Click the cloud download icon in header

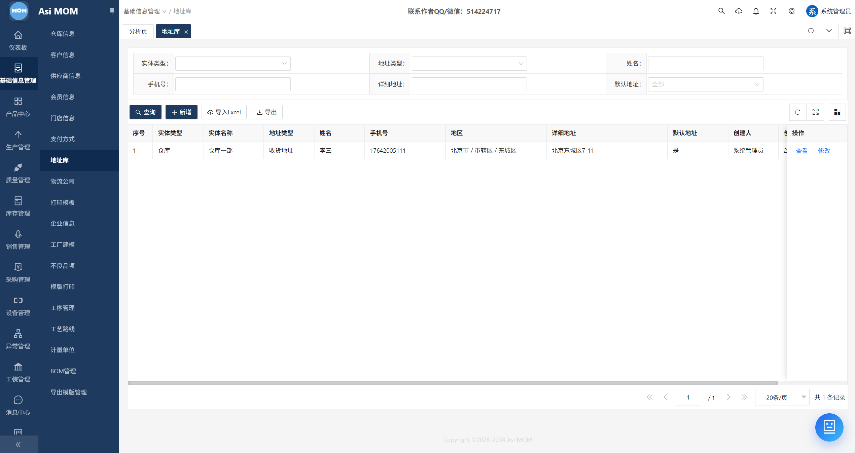point(739,11)
